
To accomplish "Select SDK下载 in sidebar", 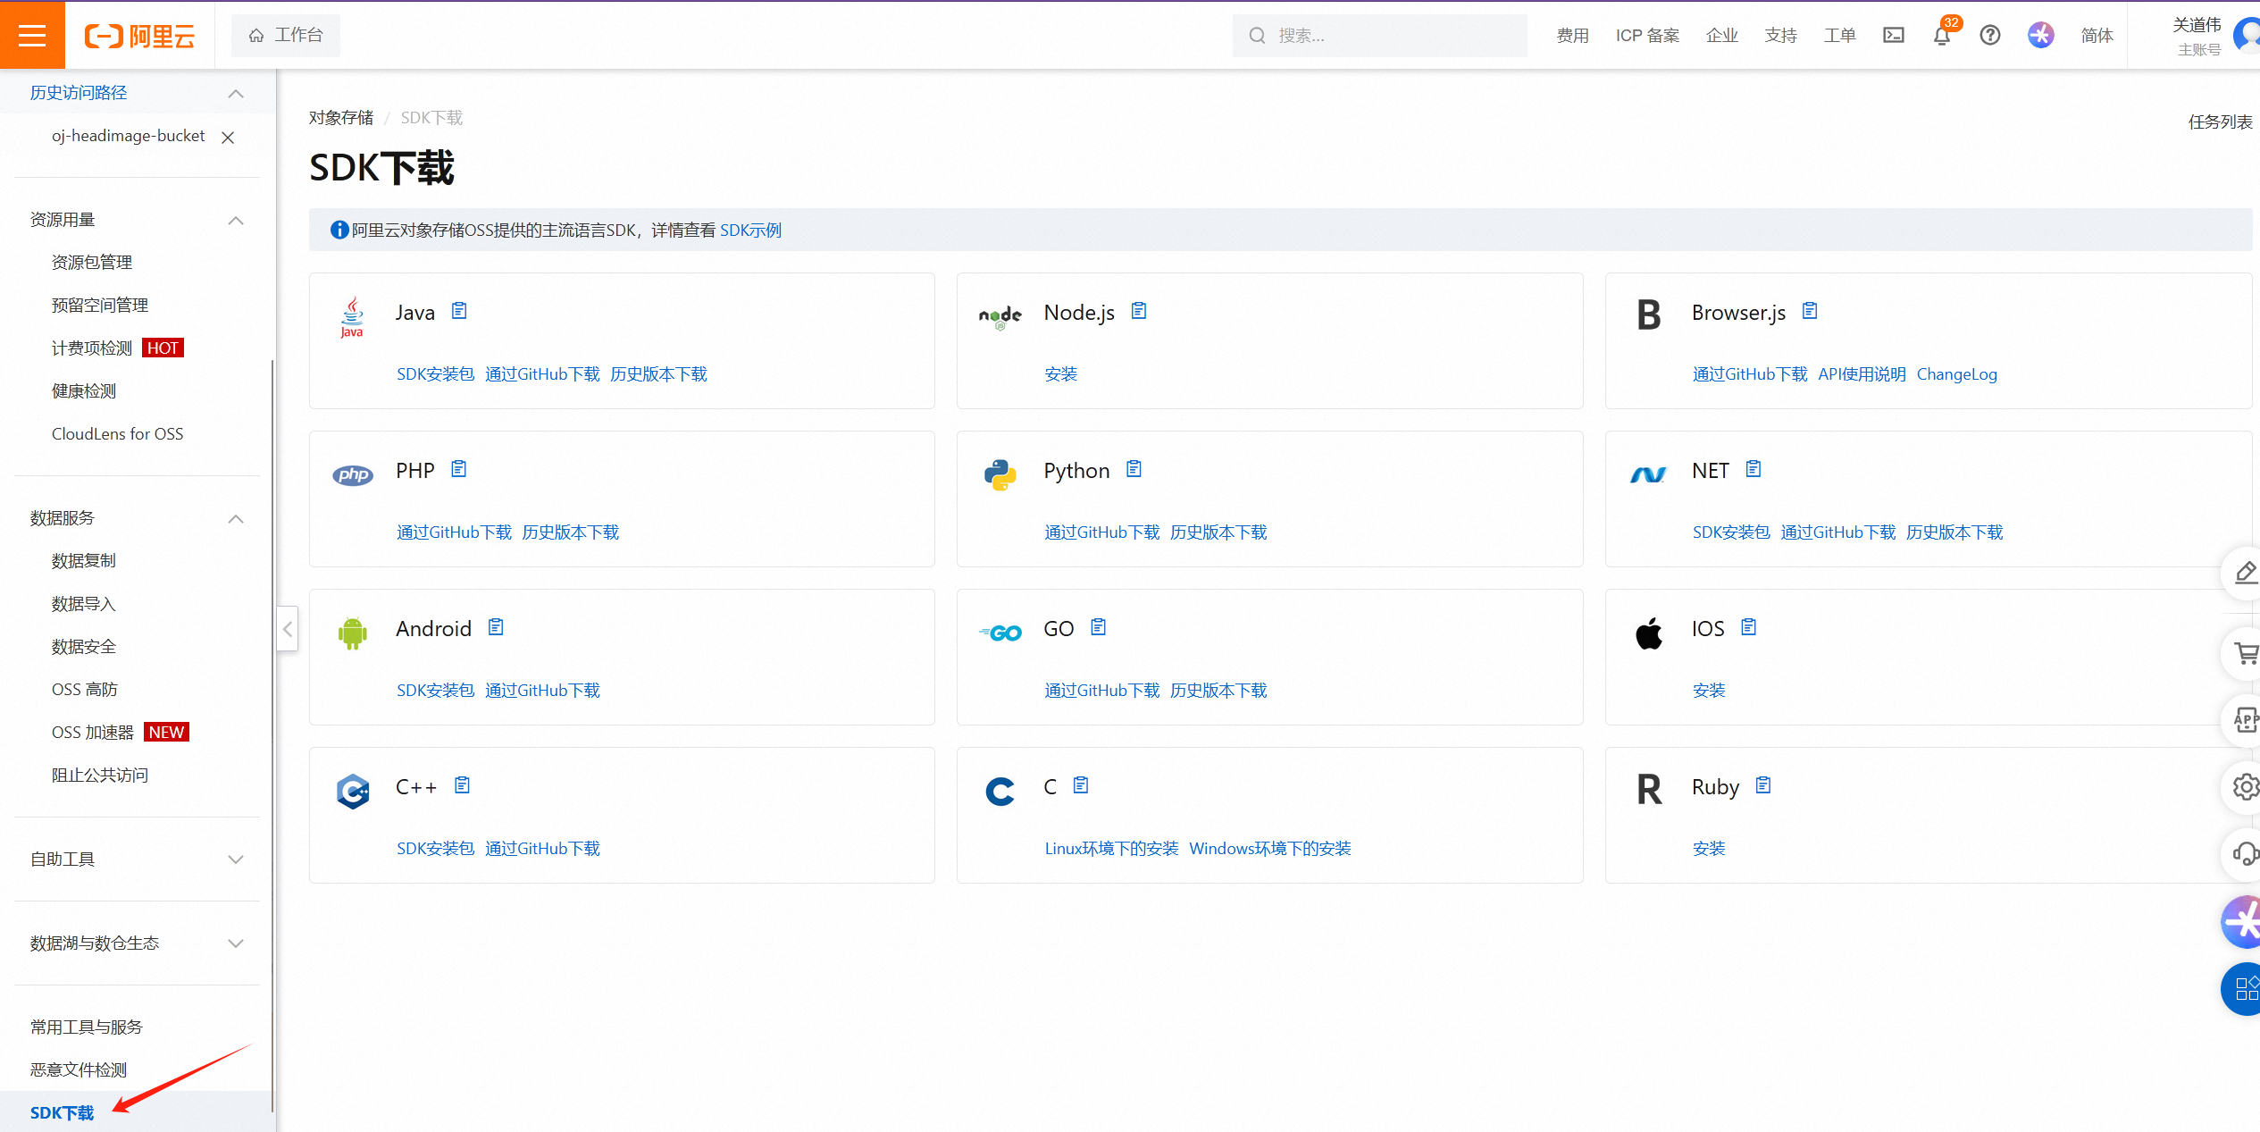I will click(62, 1113).
